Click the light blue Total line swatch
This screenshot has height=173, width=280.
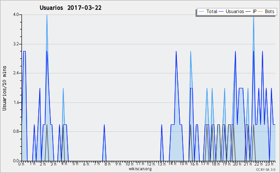(x=201, y=12)
